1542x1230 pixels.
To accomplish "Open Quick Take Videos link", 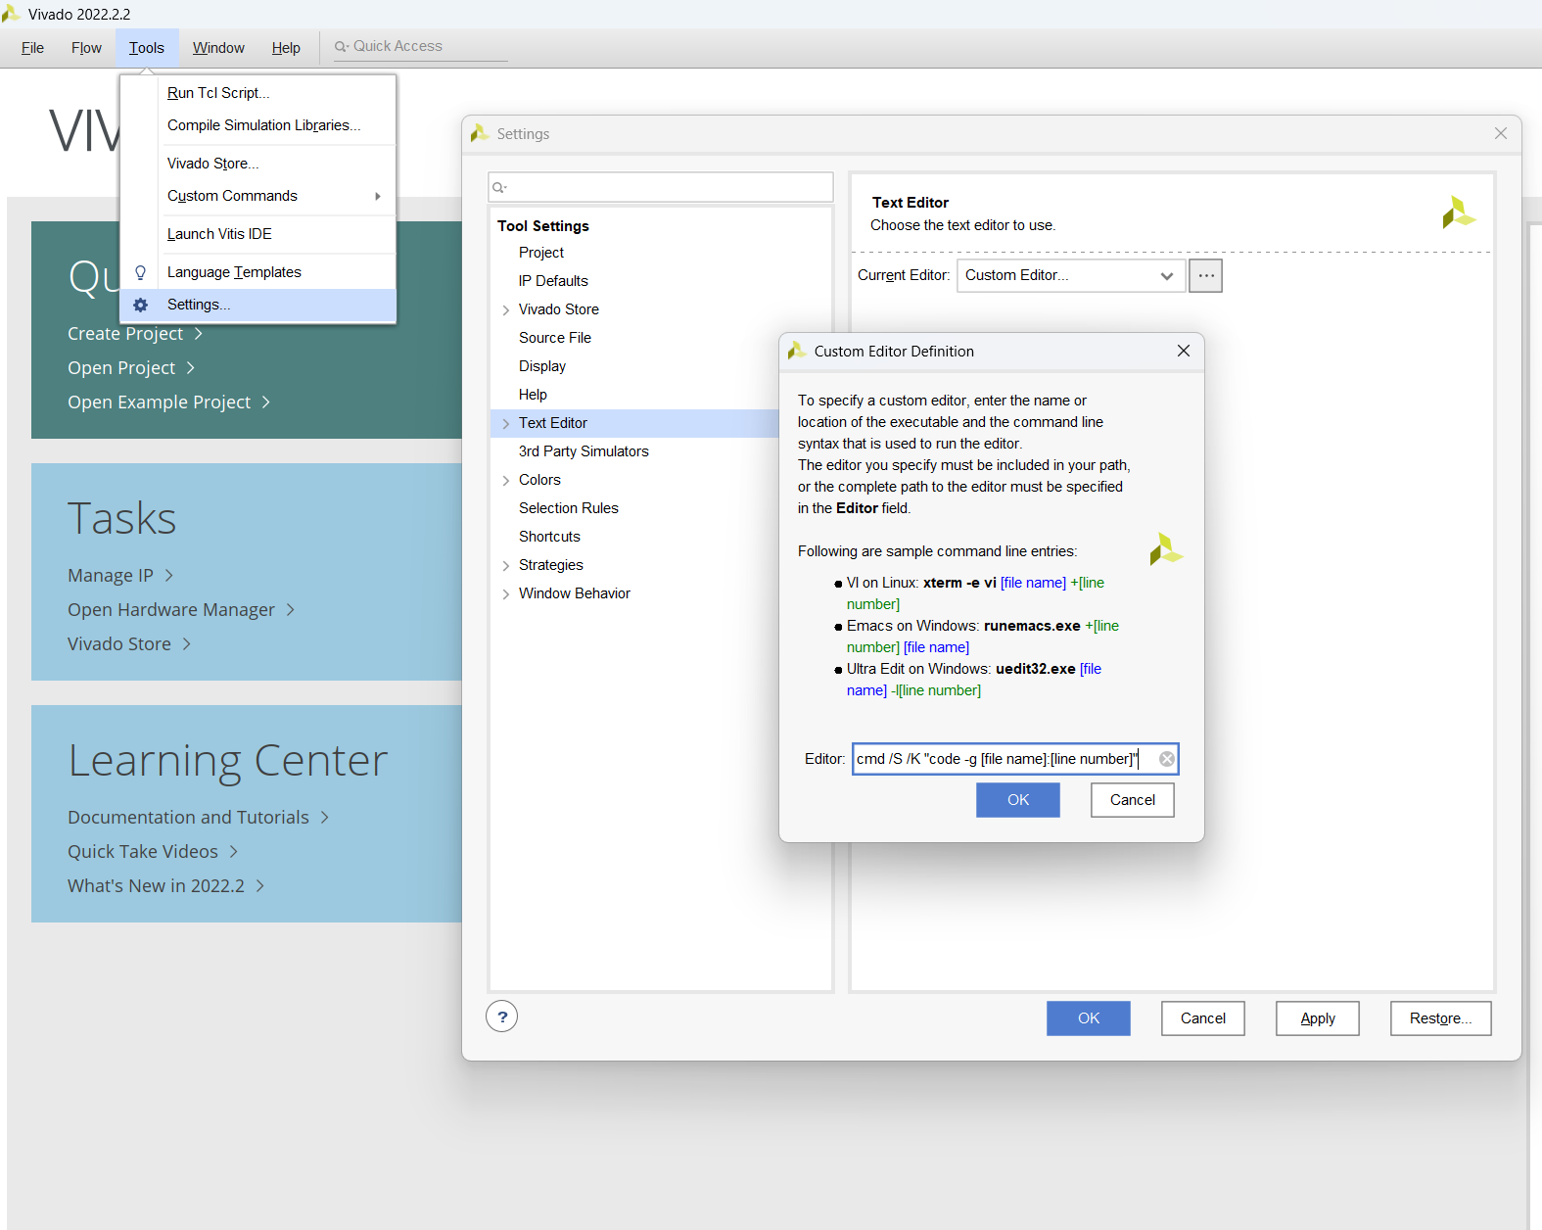I will pyautogui.click(x=153, y=852).
